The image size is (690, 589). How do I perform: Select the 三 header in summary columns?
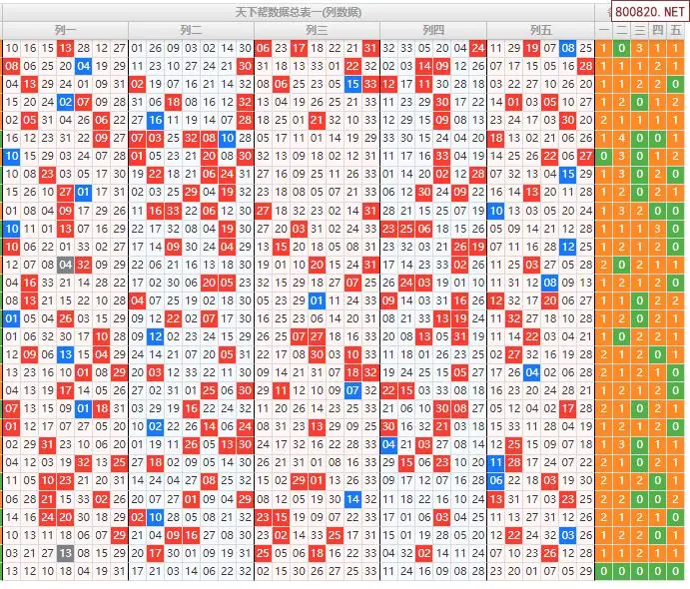(640, 30)
